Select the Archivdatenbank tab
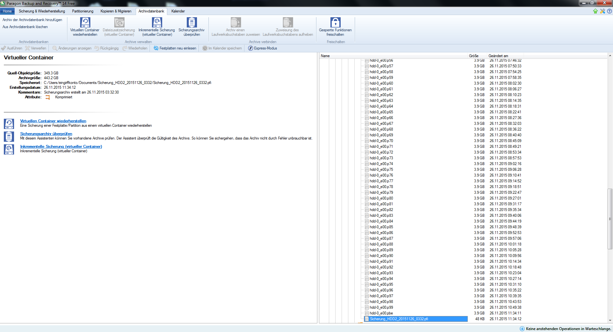The width and height of the screenshot is (613, 332). click(151, 11)
